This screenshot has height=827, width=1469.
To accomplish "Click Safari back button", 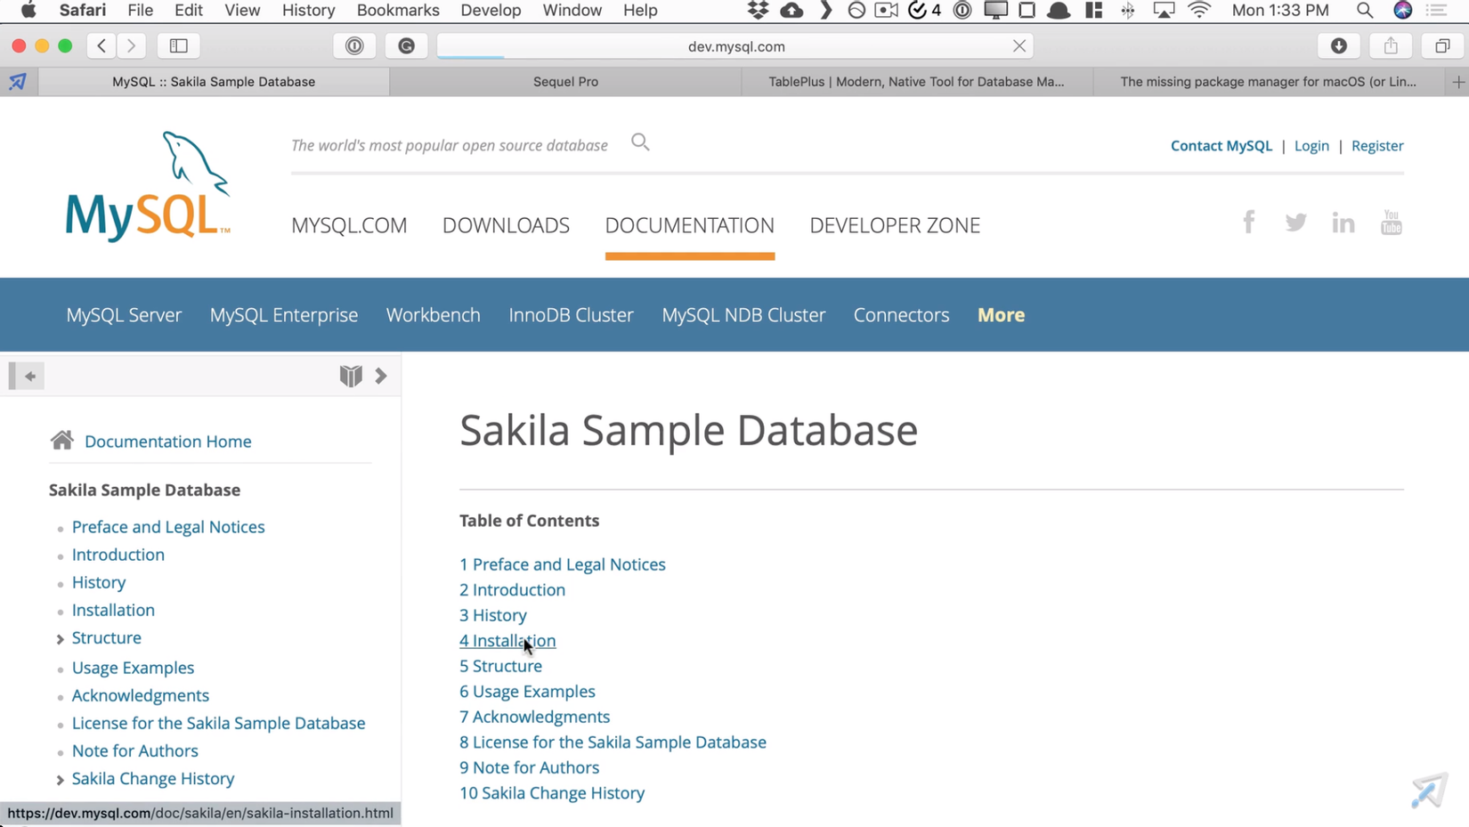I will pos(101,45).
